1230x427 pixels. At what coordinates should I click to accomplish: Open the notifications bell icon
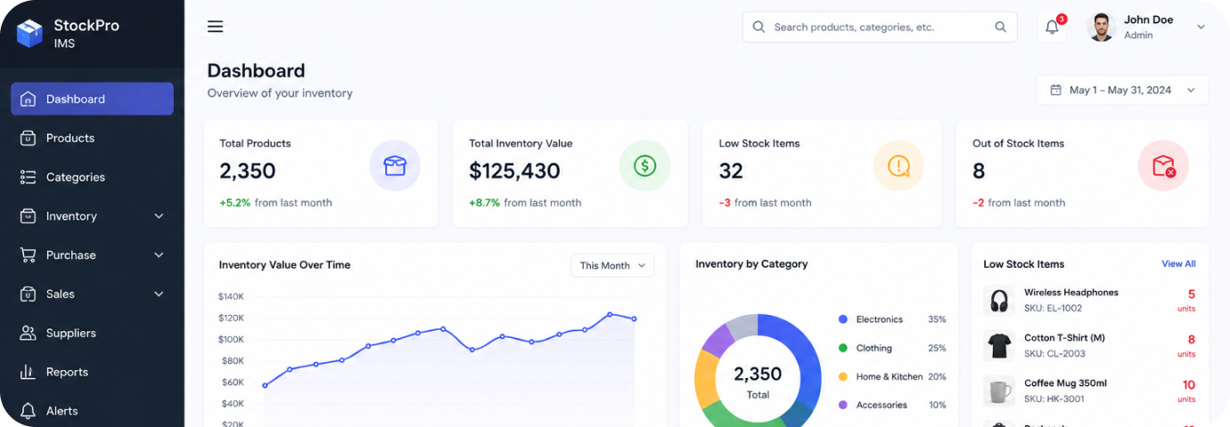coord(1052,28)
